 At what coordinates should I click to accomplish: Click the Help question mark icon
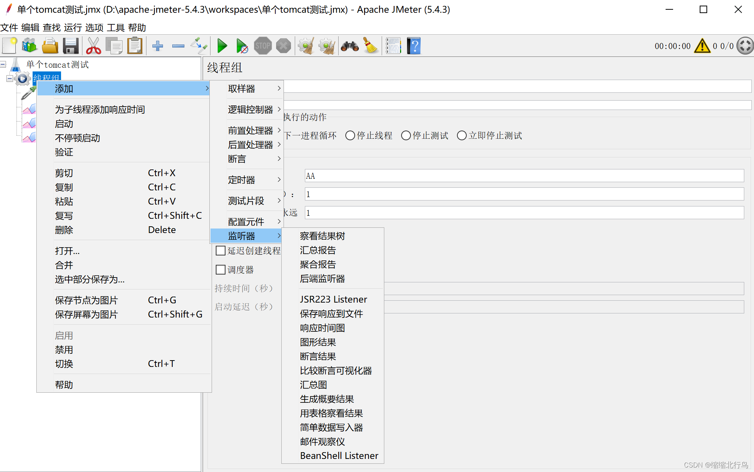tap(414, 46)
